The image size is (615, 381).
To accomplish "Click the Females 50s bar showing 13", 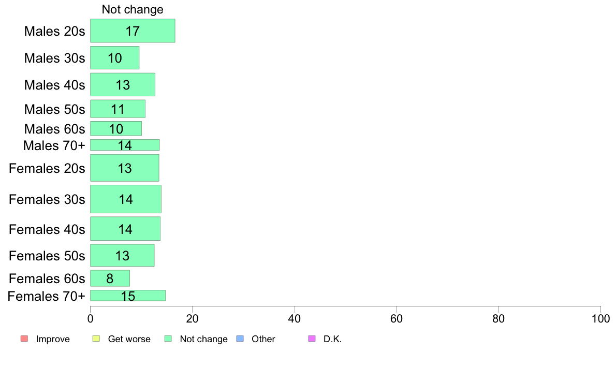I will 122,255.
